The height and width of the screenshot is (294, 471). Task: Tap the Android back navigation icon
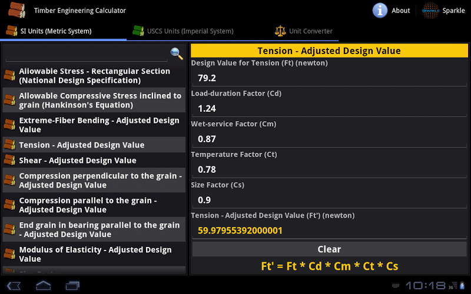click(14, 285)
